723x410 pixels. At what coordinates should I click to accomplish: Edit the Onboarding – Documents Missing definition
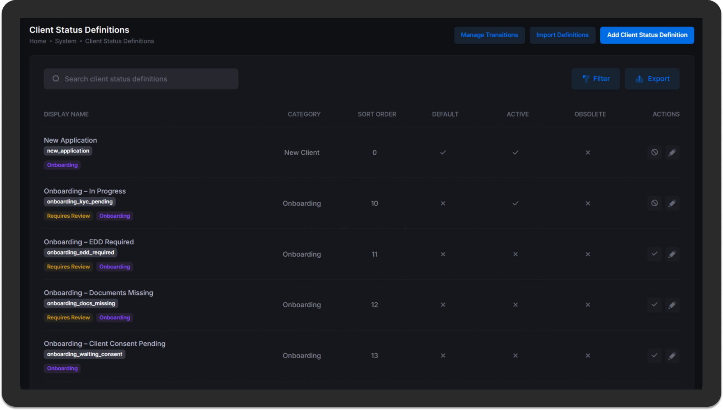point(672,305)
